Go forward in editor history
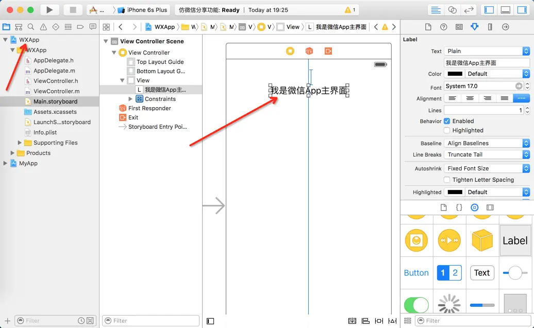This screenshot has height=328, width=534. [x=135, y=27]
